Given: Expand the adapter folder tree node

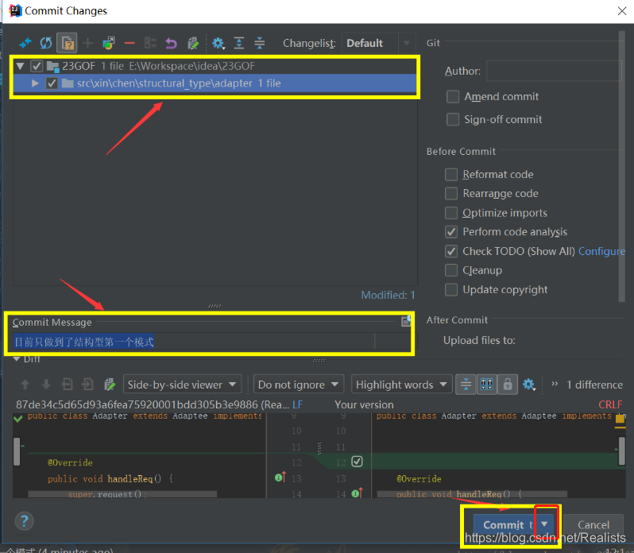Looking at the screenshot, I should (35, 83).
